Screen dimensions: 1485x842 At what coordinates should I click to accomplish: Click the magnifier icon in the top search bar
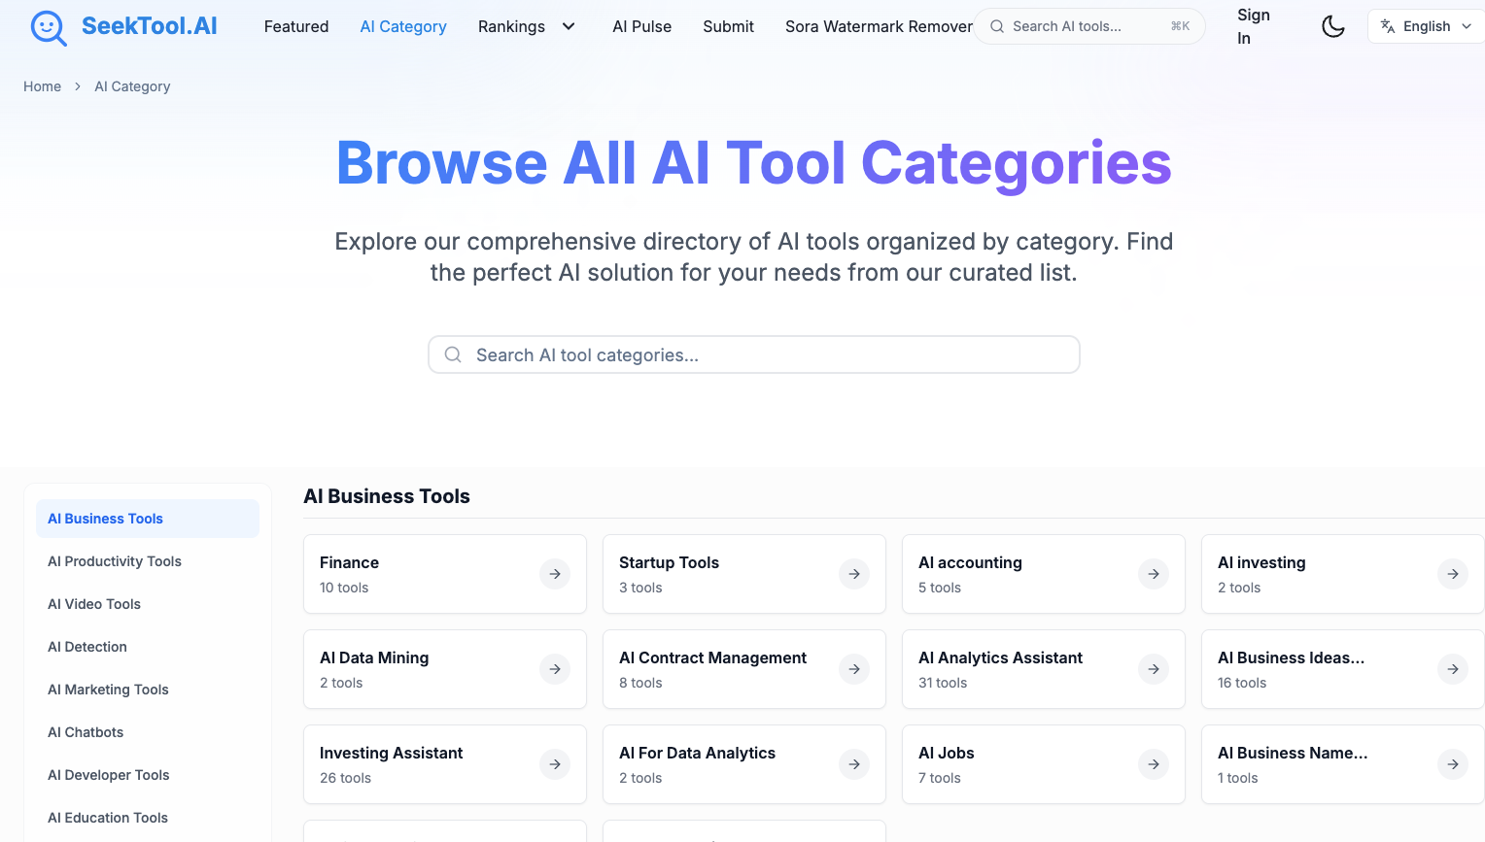tap(996, 26)
